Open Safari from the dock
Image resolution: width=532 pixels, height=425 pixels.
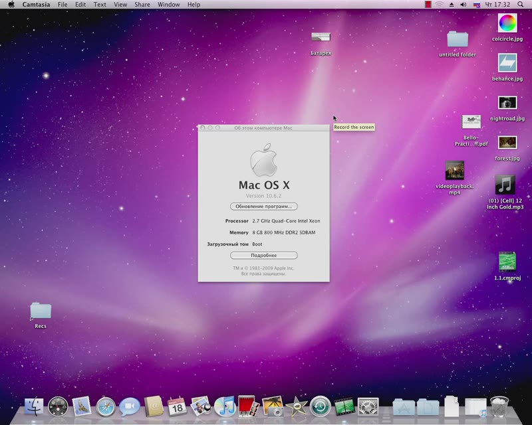(x=106, y=406)
